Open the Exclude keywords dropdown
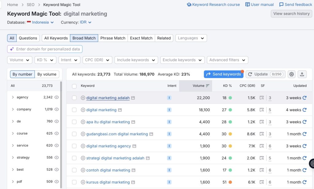The width and height of the screenshot is (314, 189). [182, 60]
